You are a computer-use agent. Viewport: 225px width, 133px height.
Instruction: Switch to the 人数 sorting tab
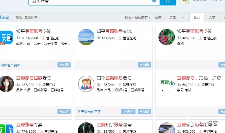[x=212, y=17]
